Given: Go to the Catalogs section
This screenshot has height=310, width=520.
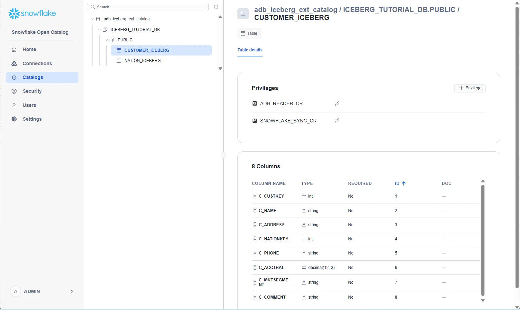Looking at the screenshot, I should [x=42, y=77].
